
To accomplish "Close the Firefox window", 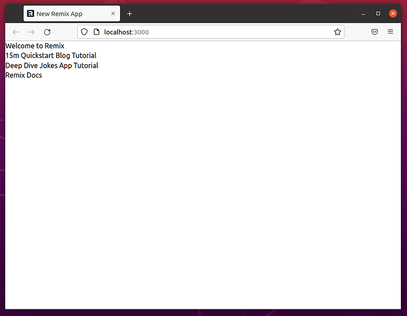I will pyautogui.click(x=393, y=14).
